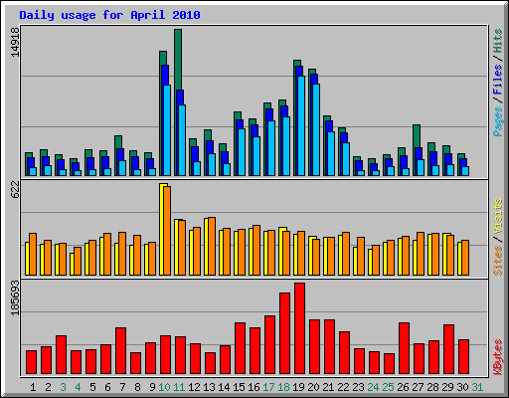This screenshot has width=509, height=398.
Task: Click the orange Sites bar for day 13
Action: [212, 247]
